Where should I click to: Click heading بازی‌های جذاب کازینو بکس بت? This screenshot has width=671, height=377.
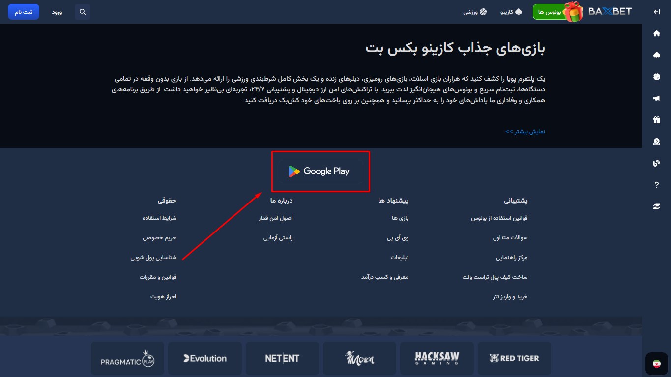[x=455, y=48]
